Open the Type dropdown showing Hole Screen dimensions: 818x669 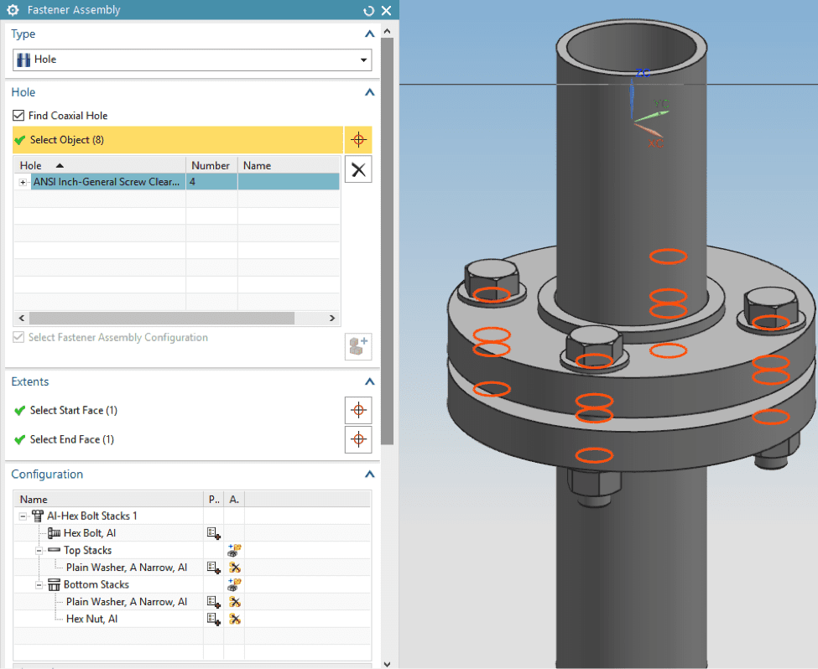[192, 60]
